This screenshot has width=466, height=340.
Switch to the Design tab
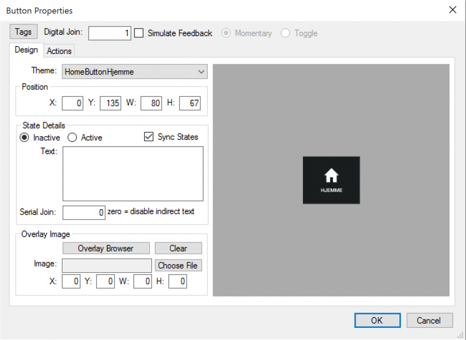26,50
